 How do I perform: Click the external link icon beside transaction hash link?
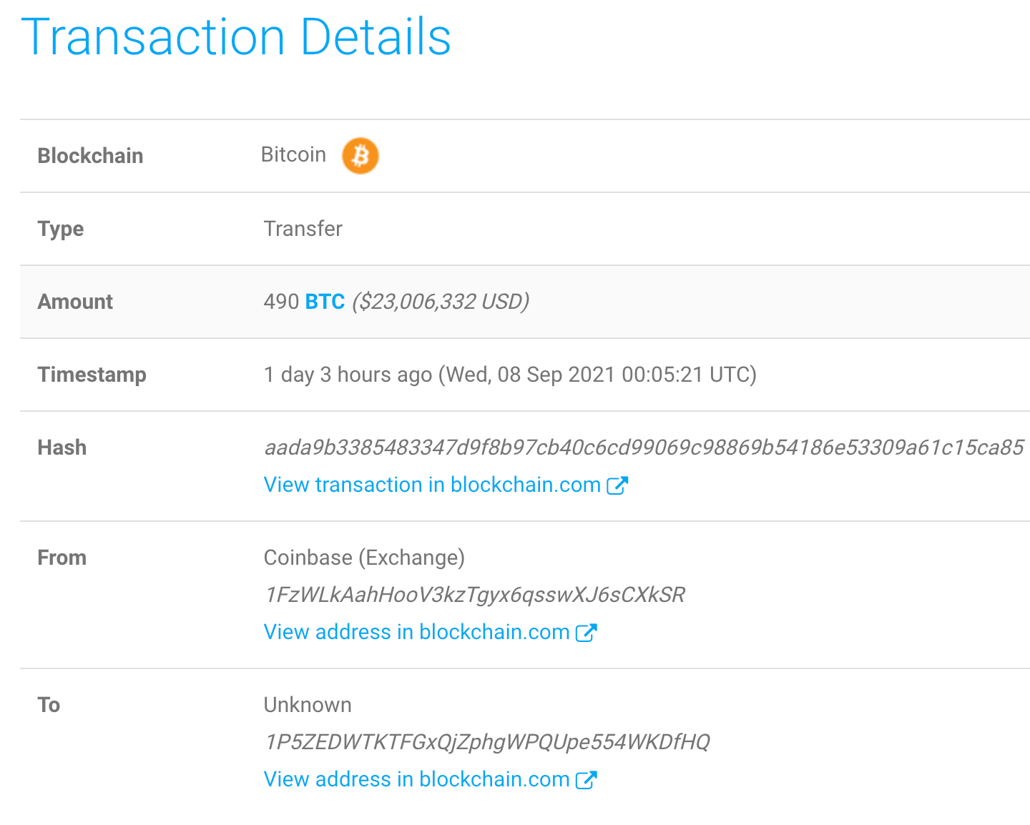coord(617,485)
